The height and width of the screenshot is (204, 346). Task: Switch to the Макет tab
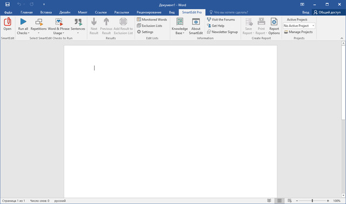pos(83,12)
